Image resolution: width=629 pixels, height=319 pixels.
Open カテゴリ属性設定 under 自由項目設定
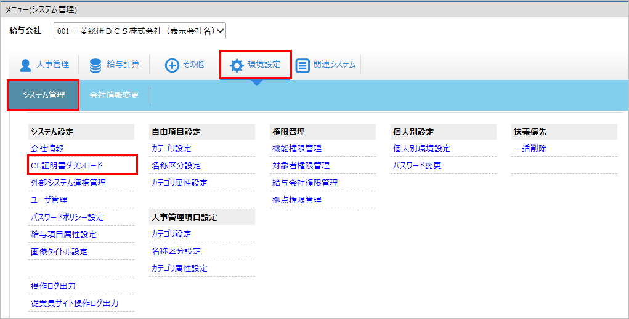pos(179,183)
